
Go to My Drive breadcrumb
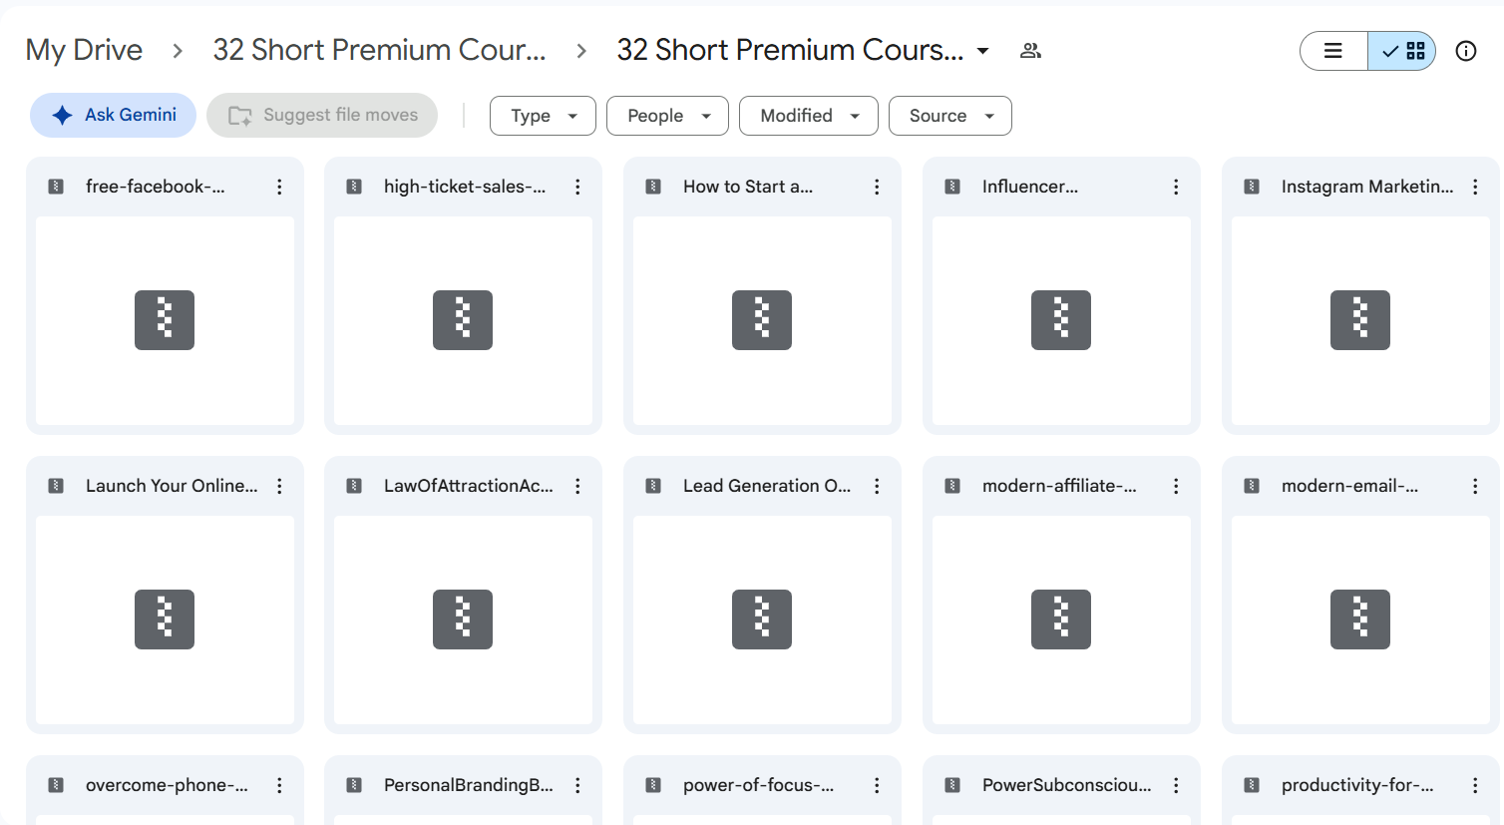point(84,50)
